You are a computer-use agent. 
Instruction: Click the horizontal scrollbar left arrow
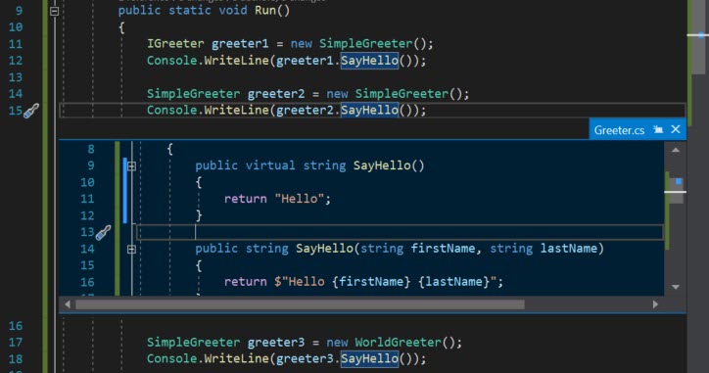[x=68, y=304]
